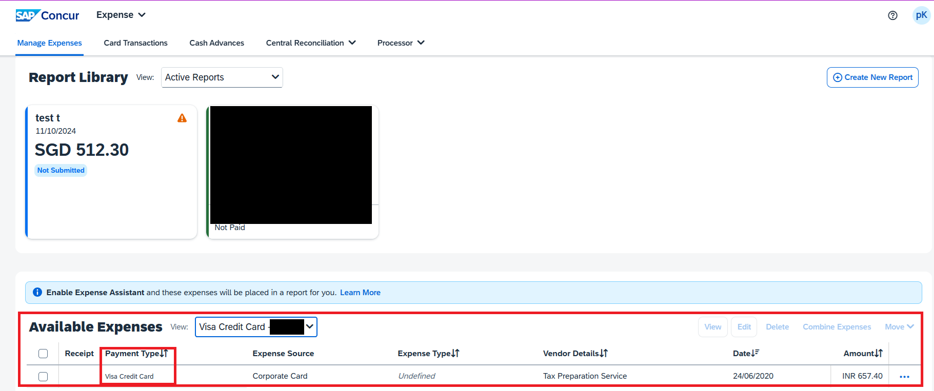Sort by Vendor Details arrows icon
934x391 pixels.
click(604, 353)
